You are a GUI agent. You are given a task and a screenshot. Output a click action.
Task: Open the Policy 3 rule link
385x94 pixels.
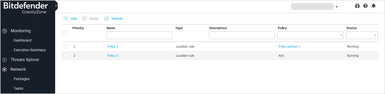113,56
